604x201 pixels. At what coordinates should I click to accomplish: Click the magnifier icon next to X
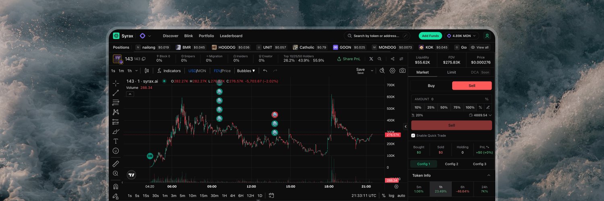379,59
